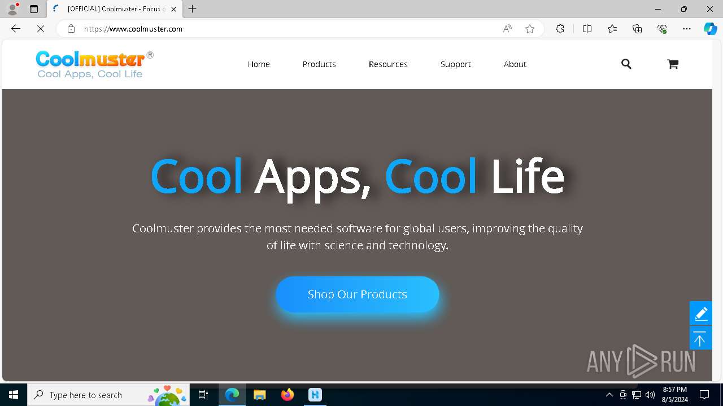Open the shopping cart icon
The width and height of the screenshot is (723, 406).
[x=672, y=64]
